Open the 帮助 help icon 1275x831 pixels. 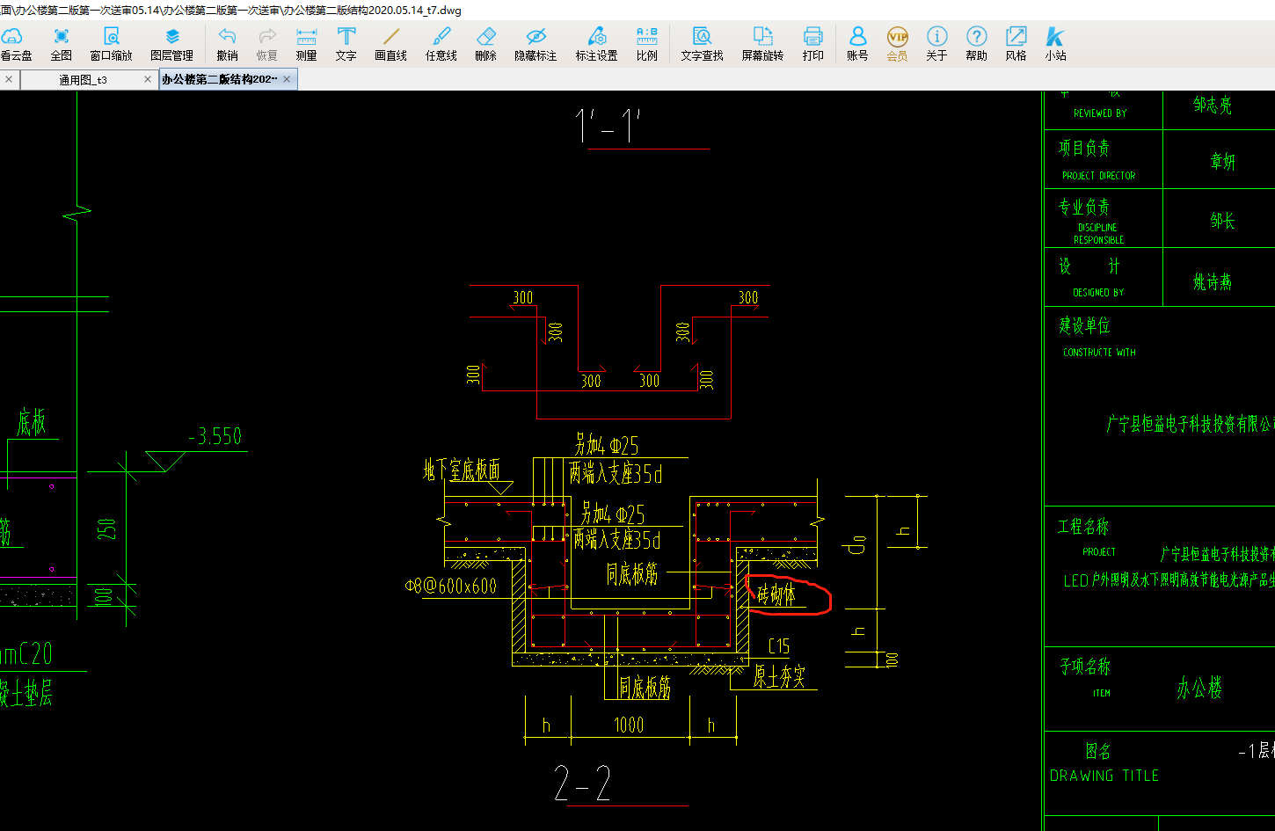(976, 44)
